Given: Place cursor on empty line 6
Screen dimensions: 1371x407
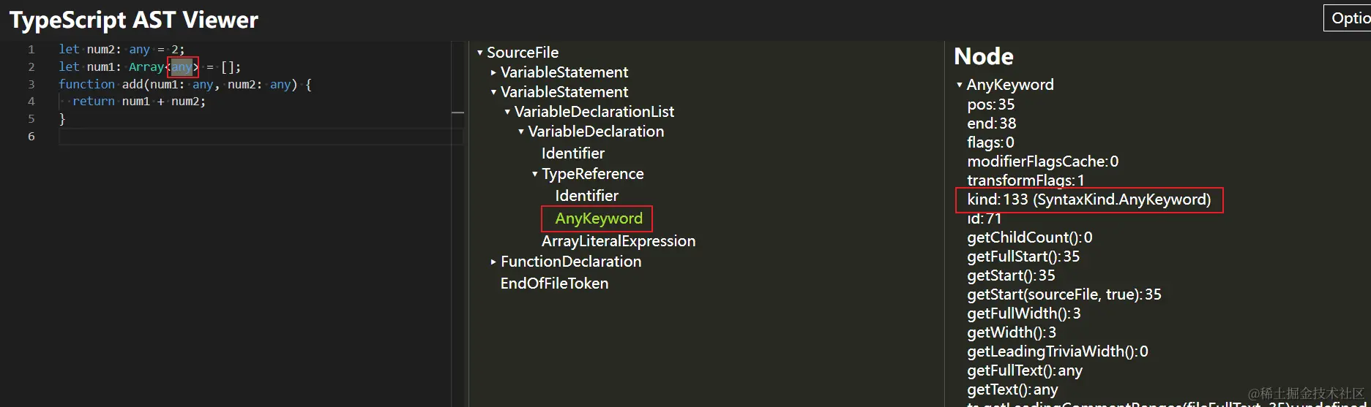Looking at the screenshot, I should pyautogui.click(x=261, y=137).
